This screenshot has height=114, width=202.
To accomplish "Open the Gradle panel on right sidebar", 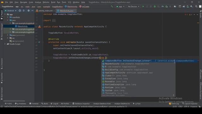I will (x=201, y=14).
